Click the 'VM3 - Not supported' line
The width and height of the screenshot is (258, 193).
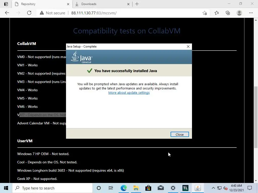pos(42,82)
